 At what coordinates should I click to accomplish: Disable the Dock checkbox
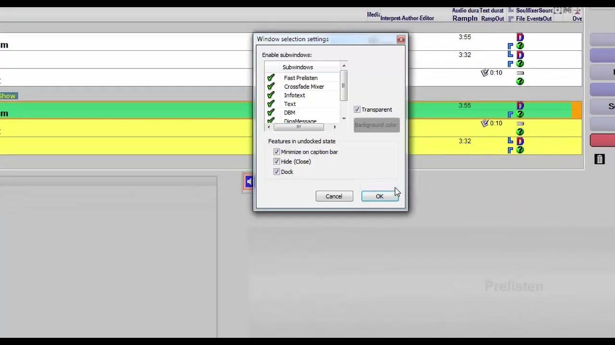tap(276, 172)
